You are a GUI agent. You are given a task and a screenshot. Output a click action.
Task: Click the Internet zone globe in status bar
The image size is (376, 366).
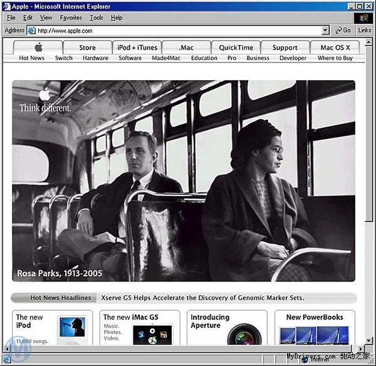(x=305, y=360)
